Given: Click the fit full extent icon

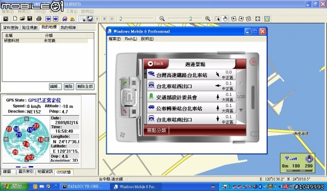Looking at the screenshot, I should (258, 19).
